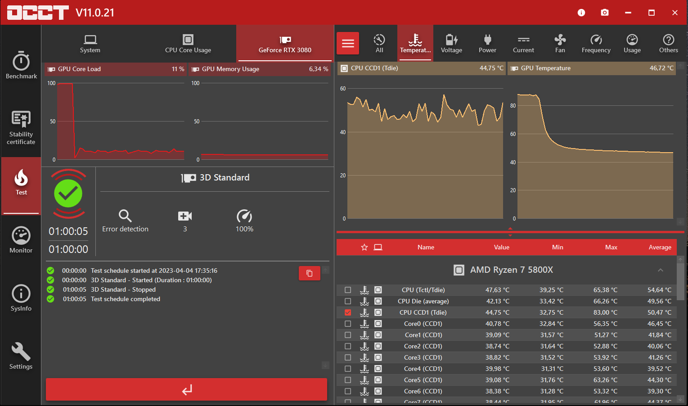The height and width of the screenshot is (406, 688).
Task: Click the monitor icon in table header
Action: coord(378,247)
